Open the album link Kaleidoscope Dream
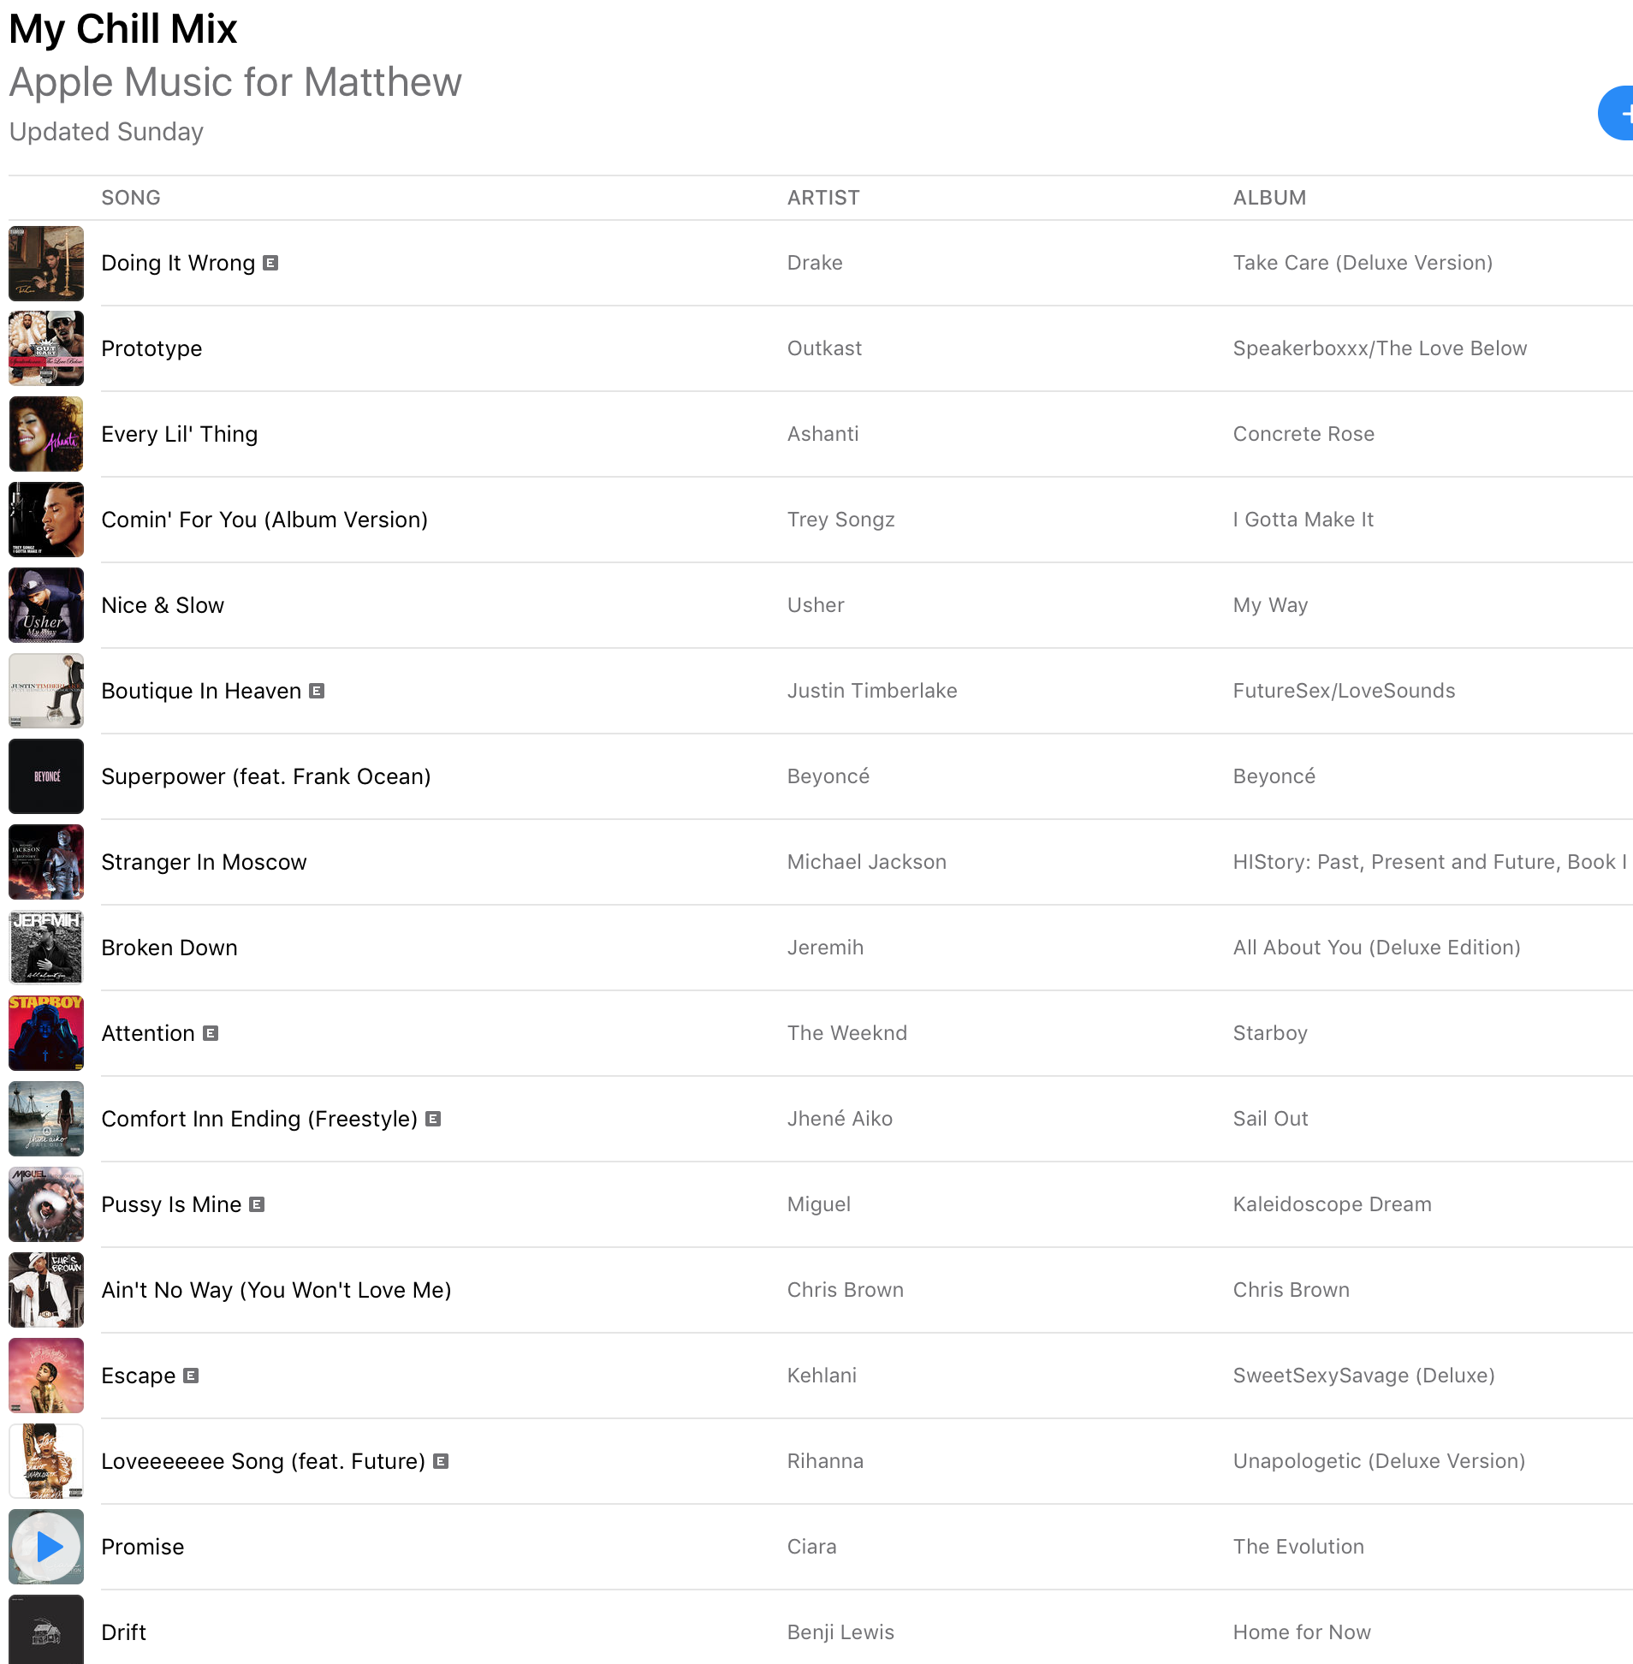The image size is (1633, 1664). [1332, 1203]
